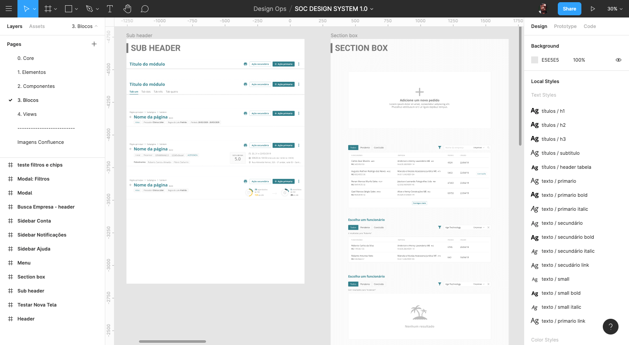This screenshot has width=629, height=345.
Task: Open Pen tool options dropdown arrow
Action: 97,9
